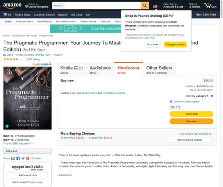Share the book on Twitter
The image size is (223, 187).
coord(23,158)
